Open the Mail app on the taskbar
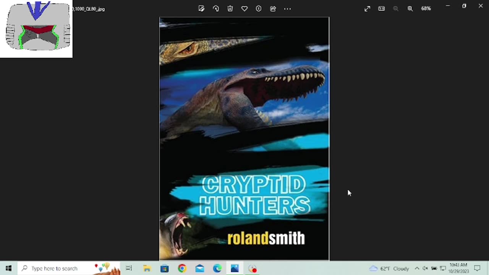This screenshot has width=489, height=275. (x=199, y=269)
